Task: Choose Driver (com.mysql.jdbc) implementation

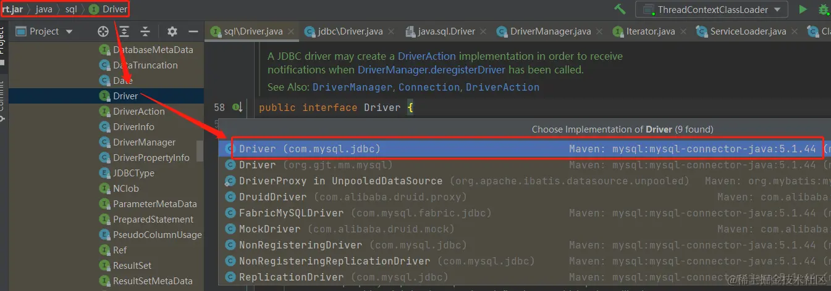Action: point(525,149)
